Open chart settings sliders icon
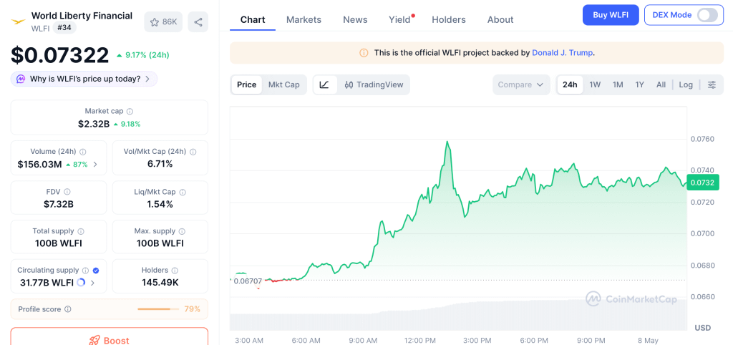Viewport: 733px width, 345px height. [x=712, y=84]
